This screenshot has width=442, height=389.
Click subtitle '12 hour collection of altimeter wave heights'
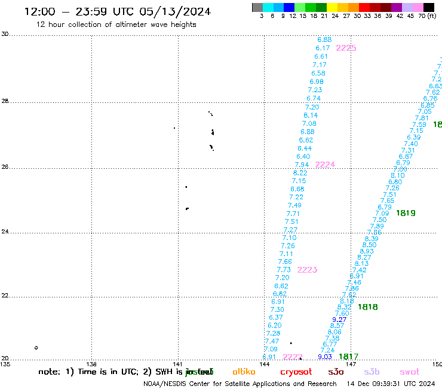[116, 25]
